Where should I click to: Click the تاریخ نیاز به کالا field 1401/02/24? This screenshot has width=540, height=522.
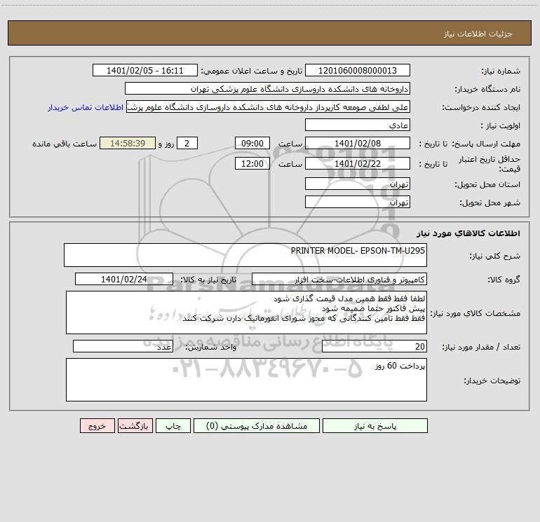pos(124,279)
